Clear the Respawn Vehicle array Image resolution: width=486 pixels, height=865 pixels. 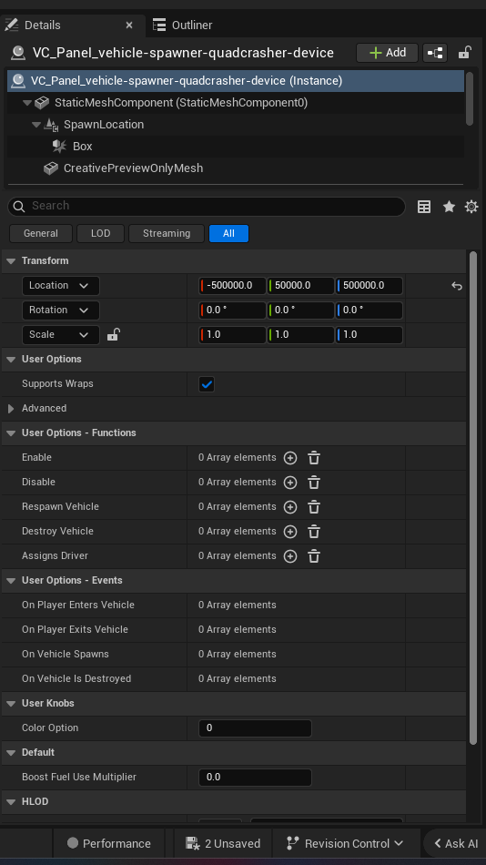pyautogui.click(x=314, y=507)
